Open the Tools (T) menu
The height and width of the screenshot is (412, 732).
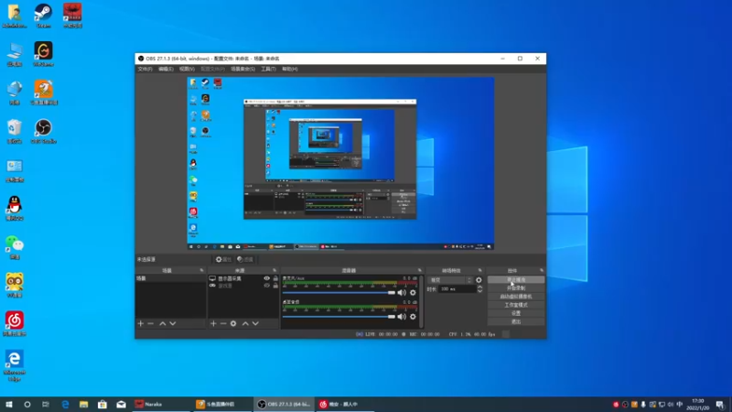(x=268, y=70)
